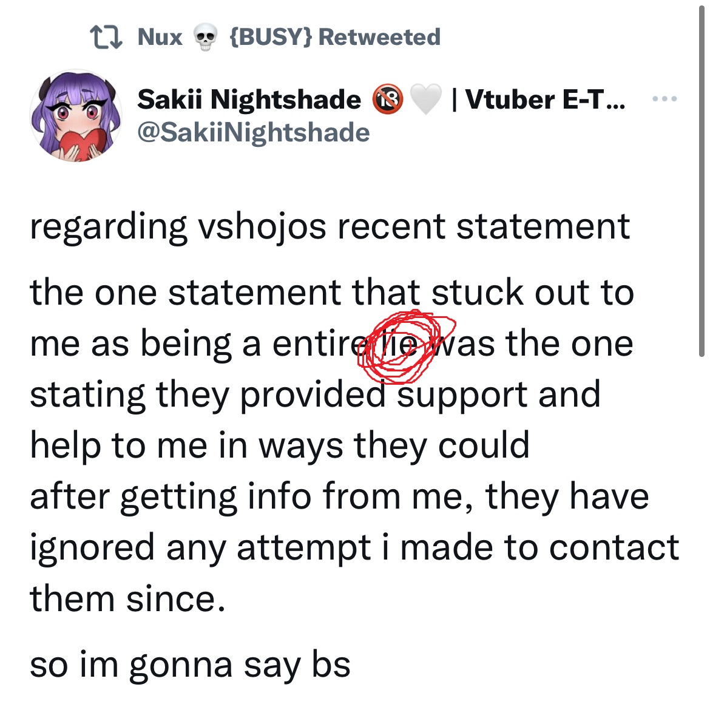
Task: Click the word 'vshojos' in the tweet
Action: 262,227
